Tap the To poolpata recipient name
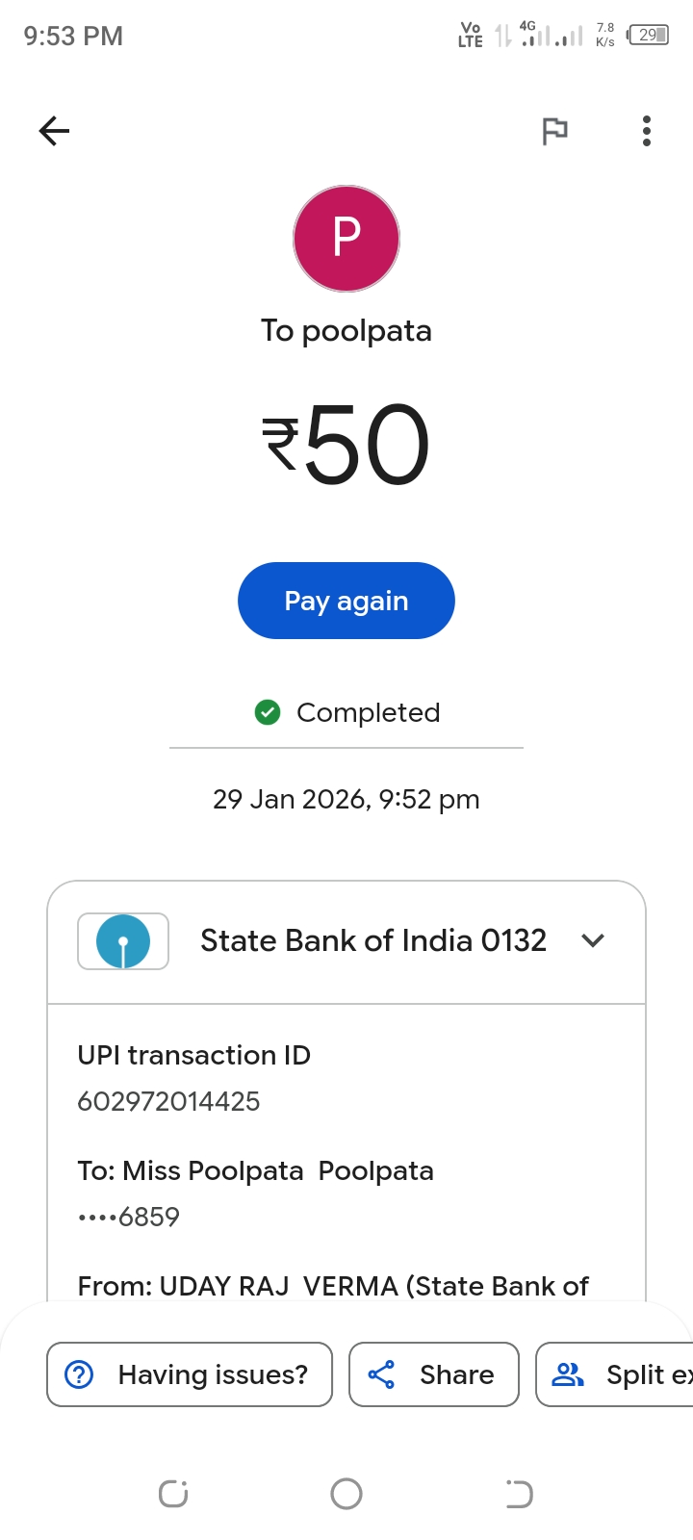The height and width of the screenshot is (1540, 693). 346,331
